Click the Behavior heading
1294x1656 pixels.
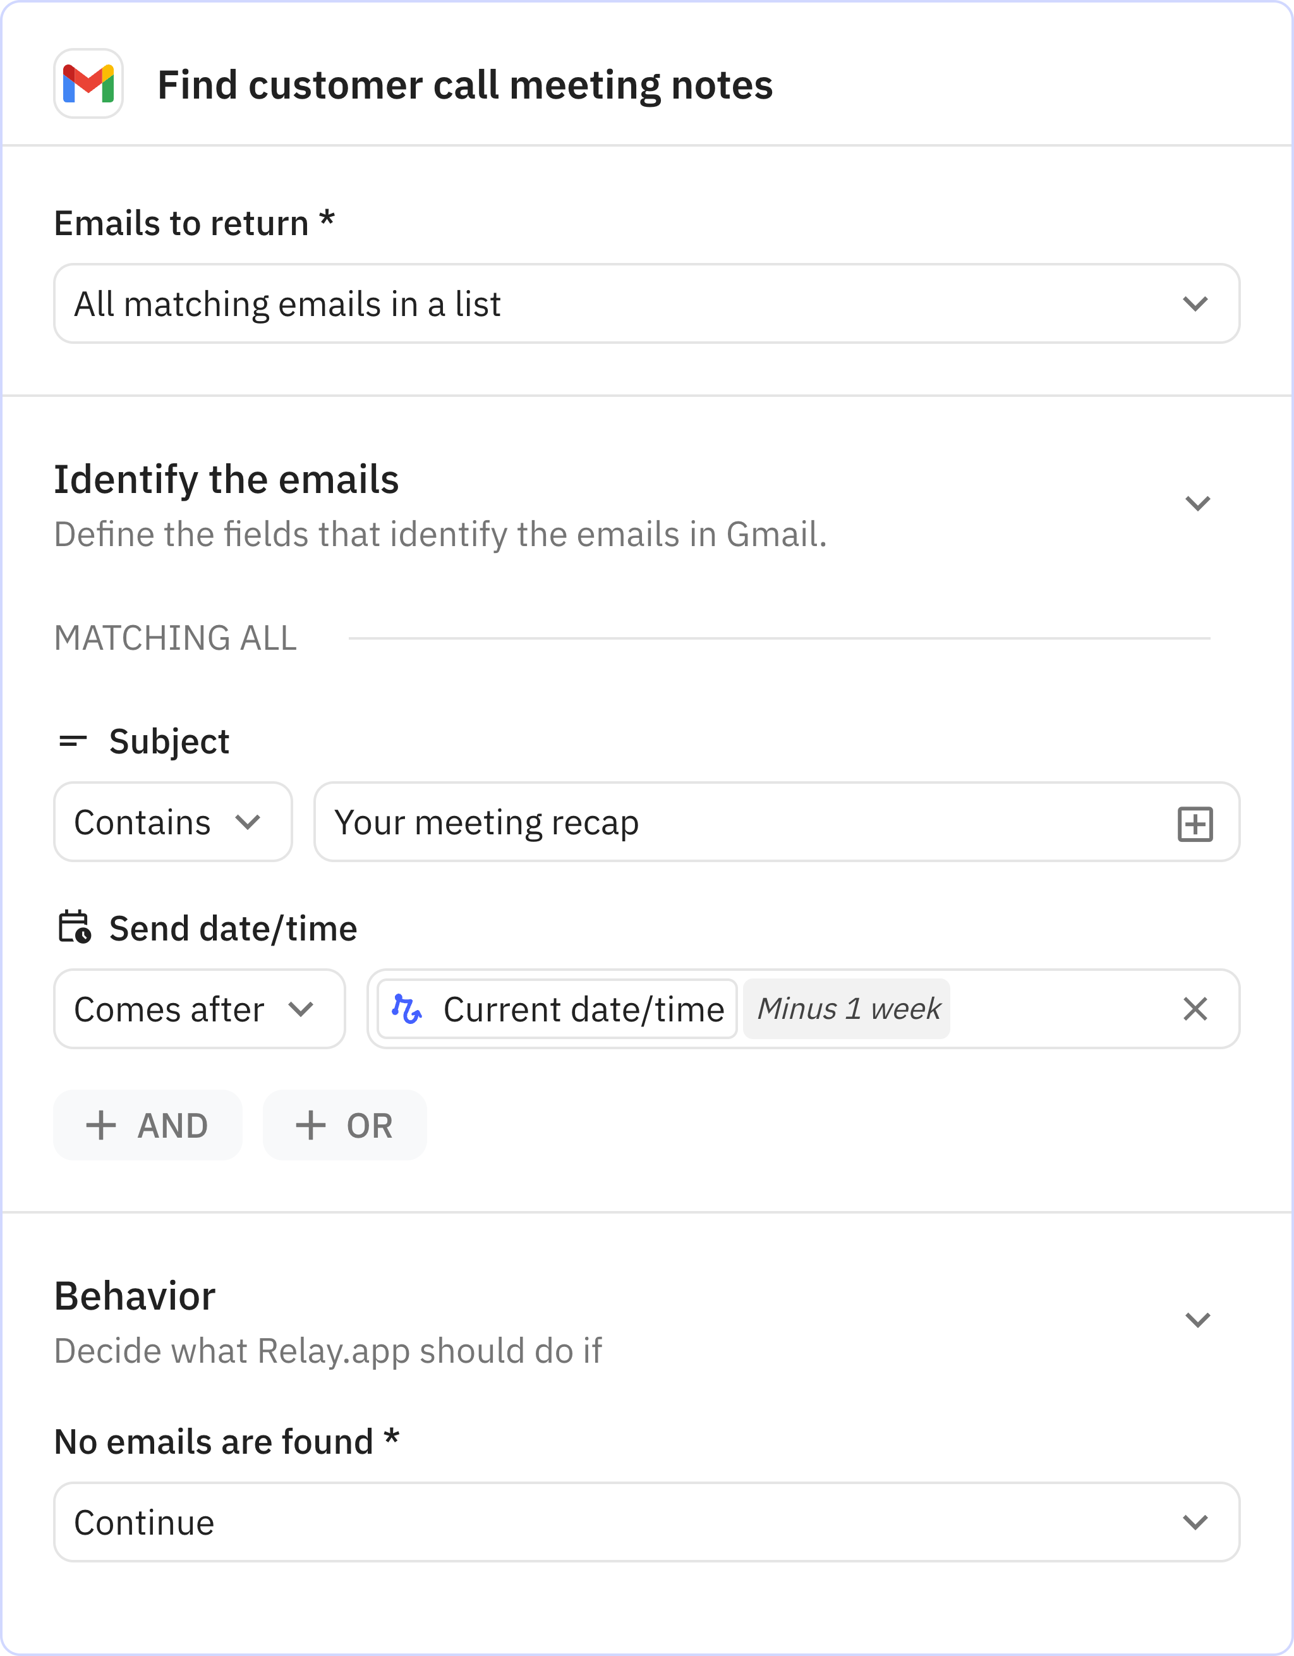135,1296
